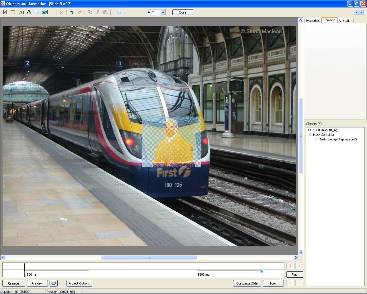Click the blue keypoint marker on timeline

(x=262, y=271)
